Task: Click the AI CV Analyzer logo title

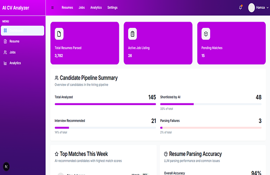Action: 16,8
